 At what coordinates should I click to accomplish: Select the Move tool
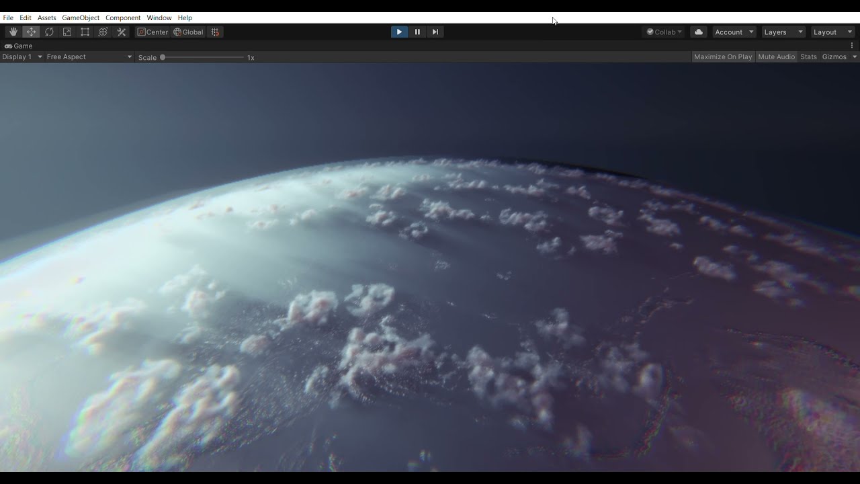click(31, 32)
